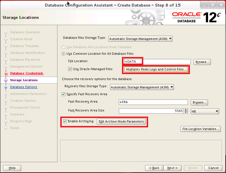226x173 pixels.
Task: Click Storage Locations current step marker
Action: point(6,80)
